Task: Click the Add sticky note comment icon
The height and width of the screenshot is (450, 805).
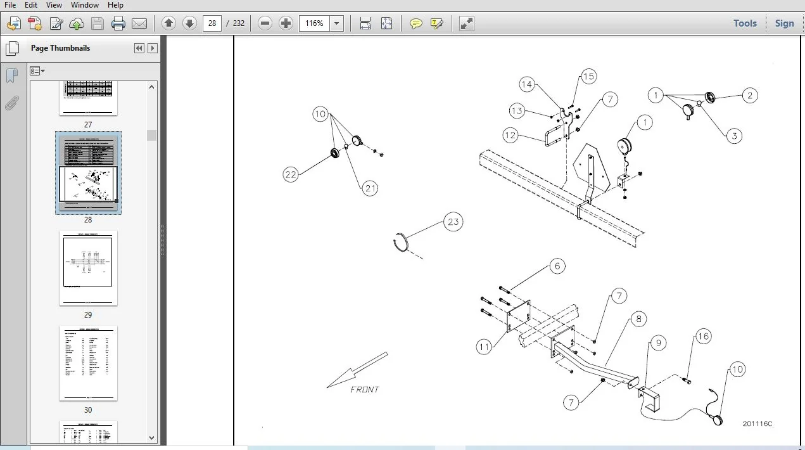Action: pyautogui.click(x=415, y=23)
